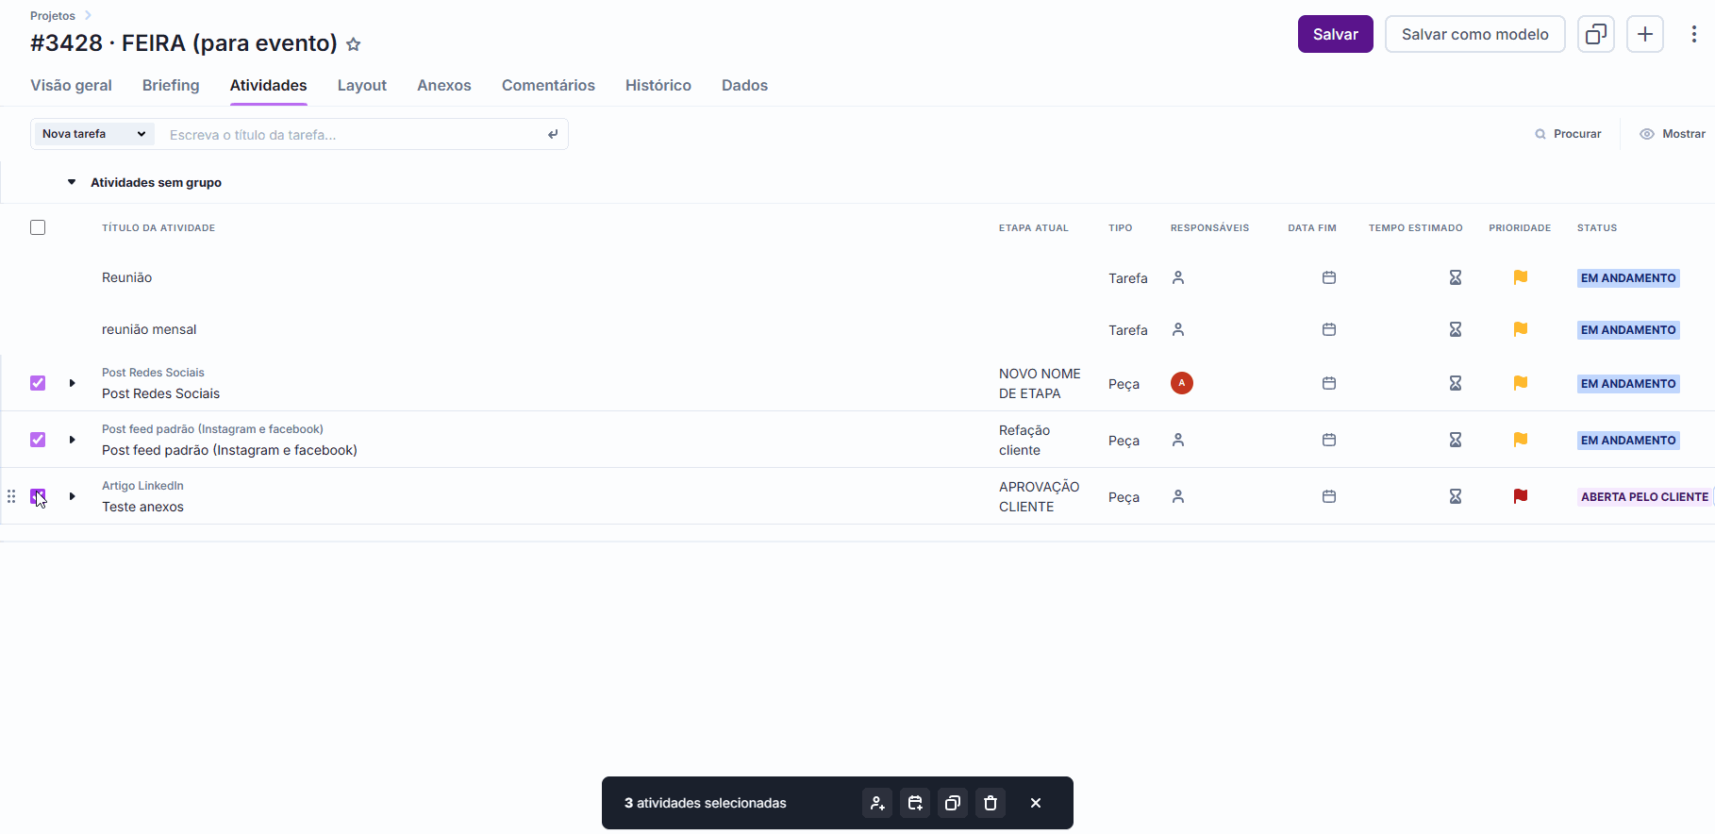Open the three-dots more options menu

coord(1694,34)
